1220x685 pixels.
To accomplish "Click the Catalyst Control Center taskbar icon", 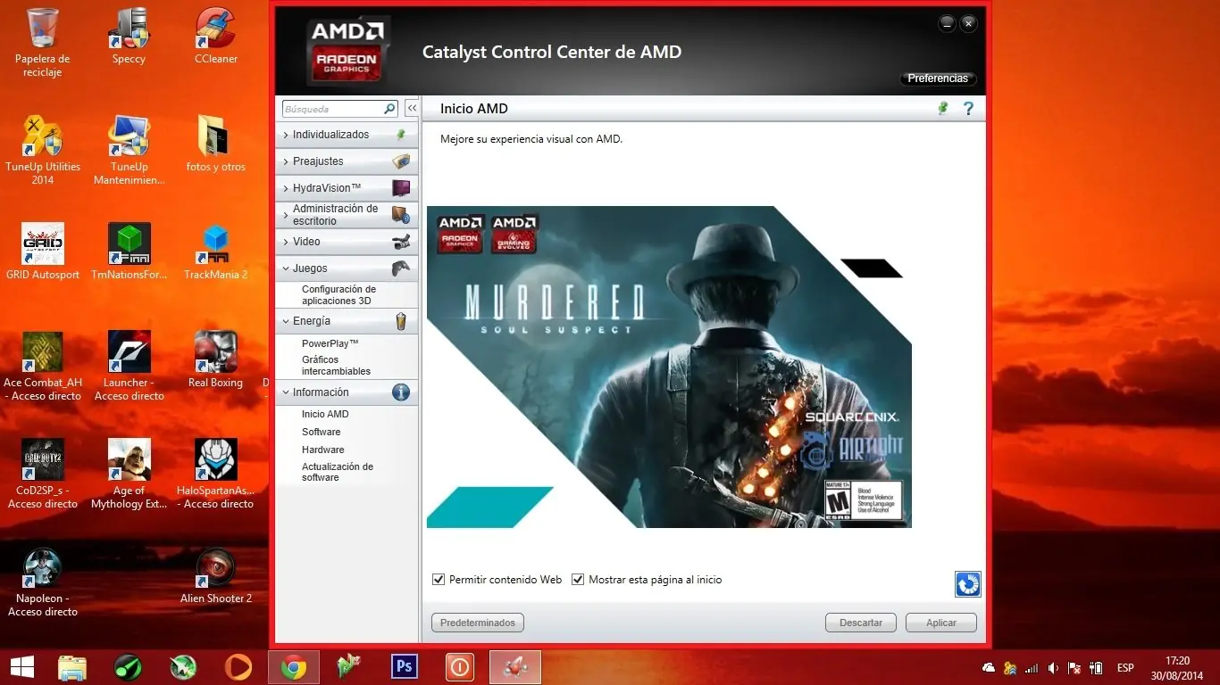I will [515, 666].
